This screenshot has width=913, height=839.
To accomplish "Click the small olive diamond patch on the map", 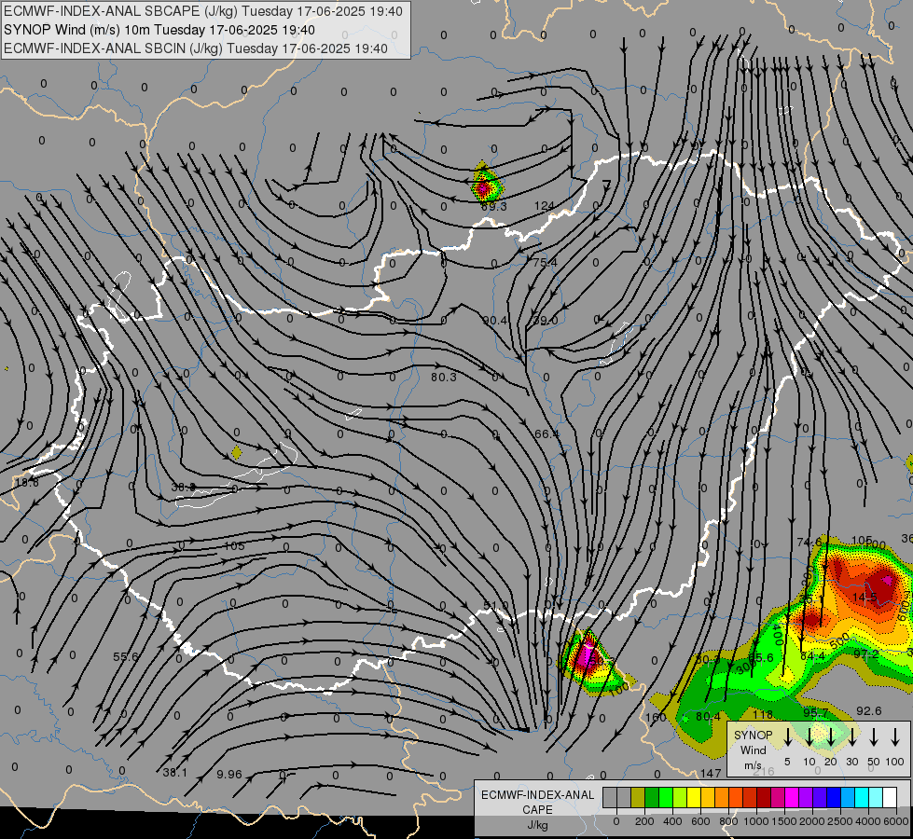I will coord(236,452).
